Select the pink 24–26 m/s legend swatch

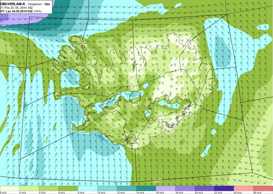pos(244,189)
